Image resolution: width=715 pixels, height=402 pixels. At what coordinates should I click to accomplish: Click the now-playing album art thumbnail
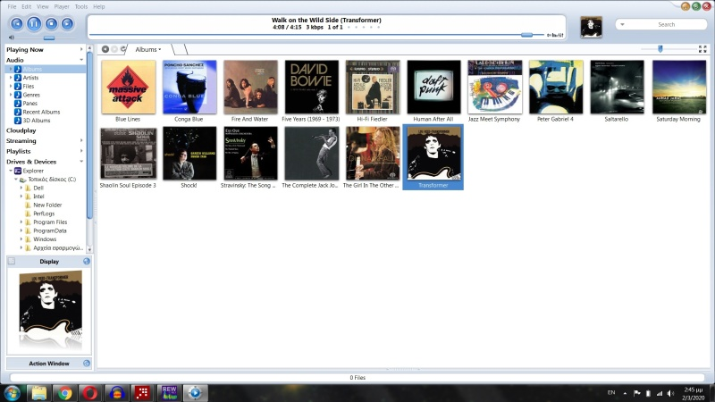(591, 27)
